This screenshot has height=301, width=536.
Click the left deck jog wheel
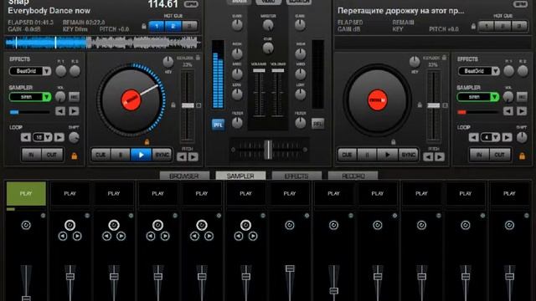tap(131, 100)
